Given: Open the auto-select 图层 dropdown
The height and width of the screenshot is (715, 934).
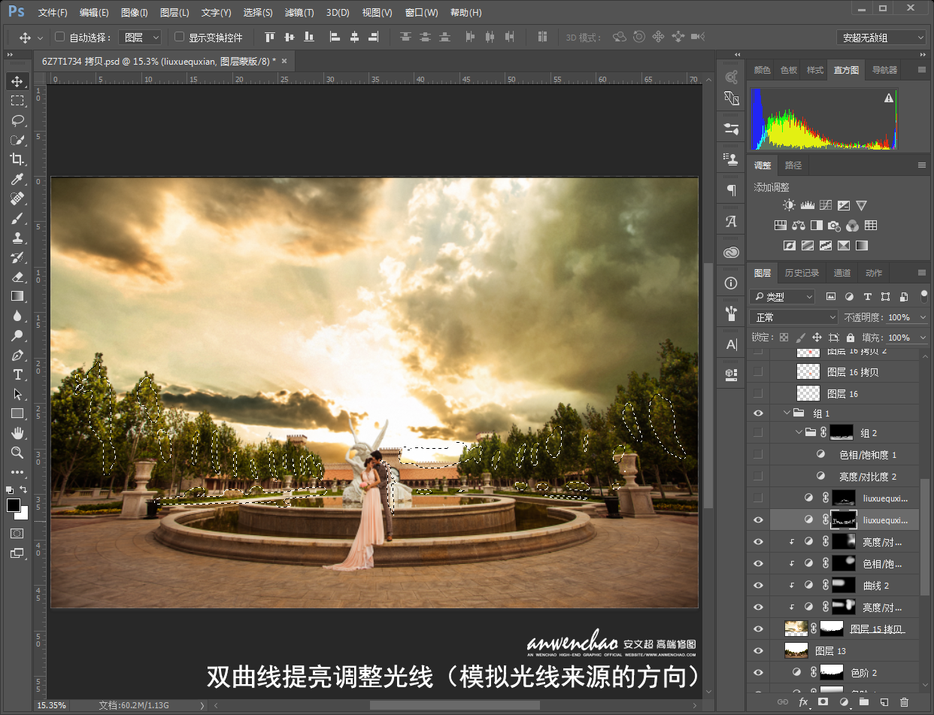Looking at the screenshot, I should (140, 37).
